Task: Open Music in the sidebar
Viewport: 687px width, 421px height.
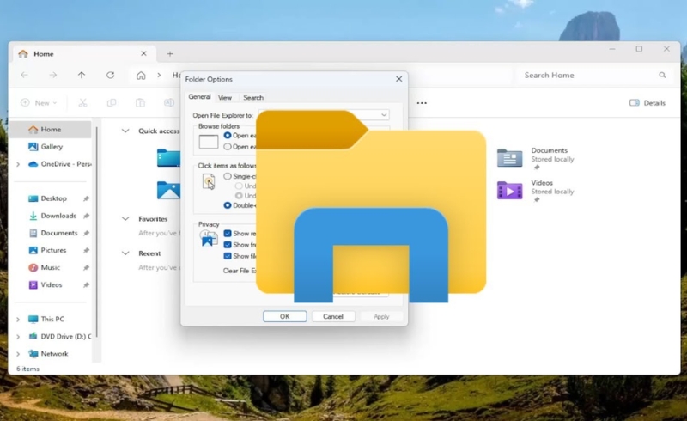Action: [50, 267]
